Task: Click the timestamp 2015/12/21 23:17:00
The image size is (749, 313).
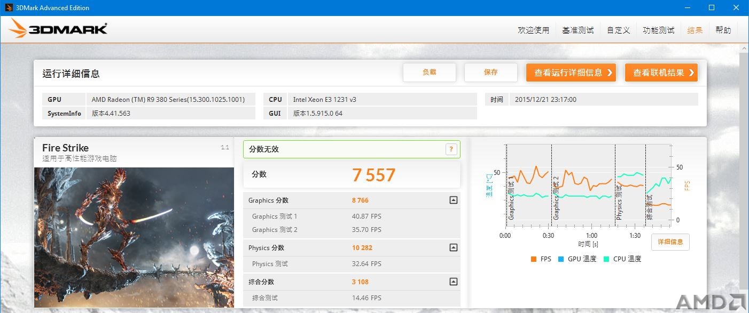Action: coord(545,100)
